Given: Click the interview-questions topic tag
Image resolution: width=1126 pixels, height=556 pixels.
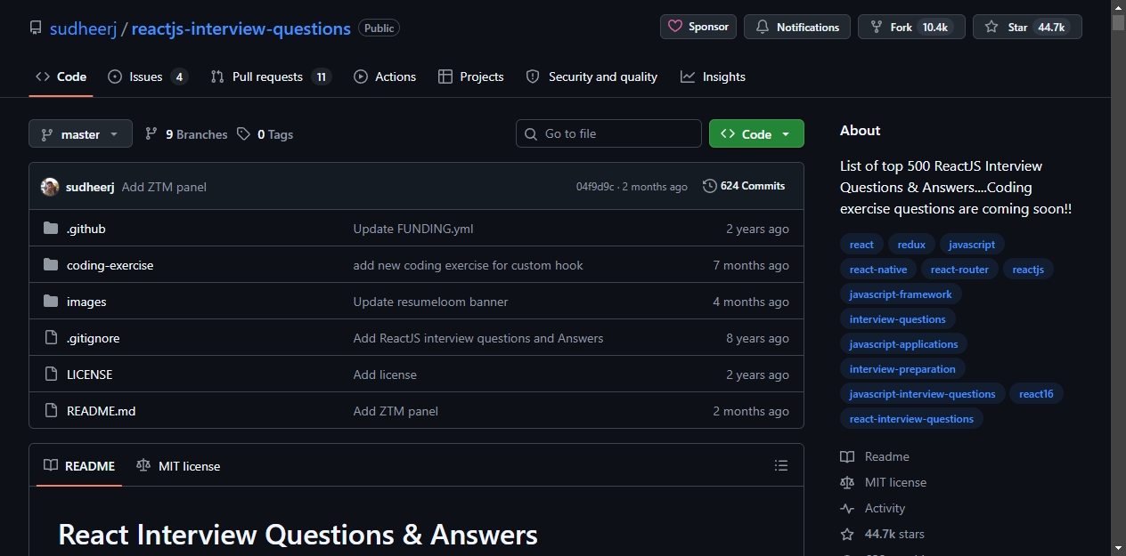Looking at the screenshot, I should (x=898, y=318).
